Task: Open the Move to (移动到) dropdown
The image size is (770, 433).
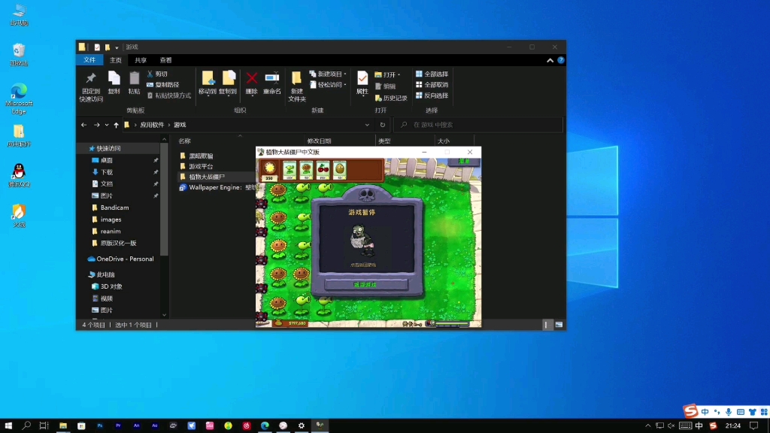Action: pyautogui.click(x=208, y=83)
